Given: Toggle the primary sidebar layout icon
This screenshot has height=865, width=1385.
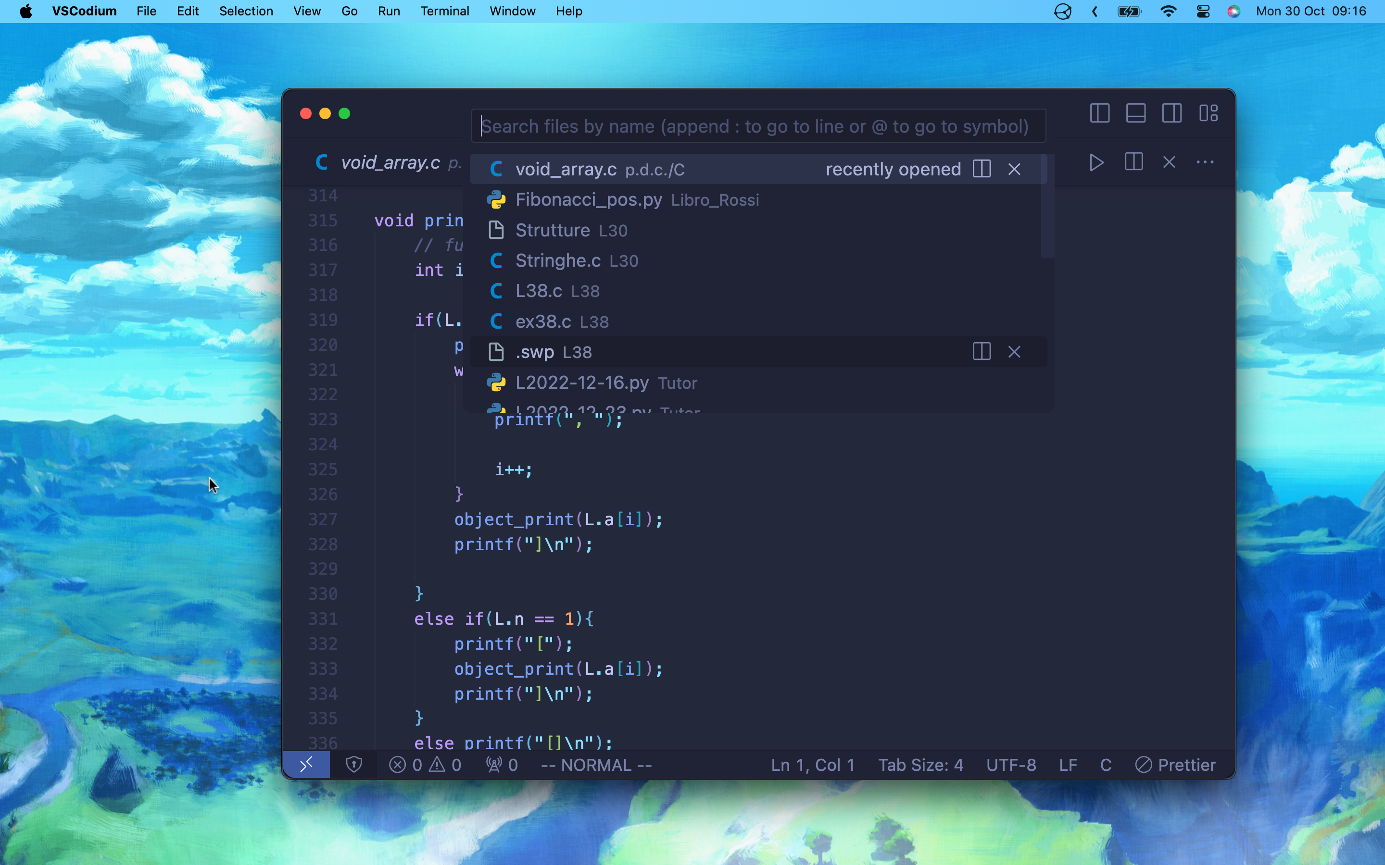Looking at the screenshot, I should (x=1099, y=113).
